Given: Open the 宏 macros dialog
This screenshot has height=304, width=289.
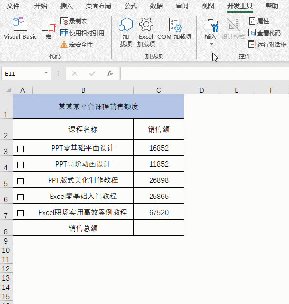Looking at the screenshot, I should 49,28.
